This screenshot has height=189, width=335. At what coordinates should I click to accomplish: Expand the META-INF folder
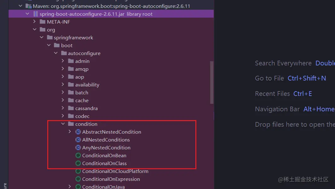coord(34,21)
